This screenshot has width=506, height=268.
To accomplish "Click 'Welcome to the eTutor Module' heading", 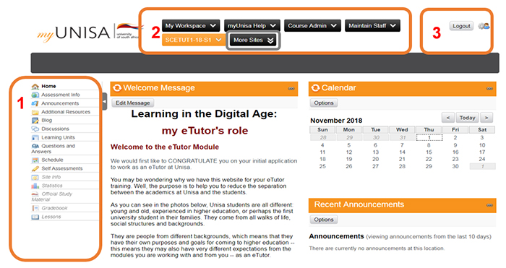I will (165, 147).
